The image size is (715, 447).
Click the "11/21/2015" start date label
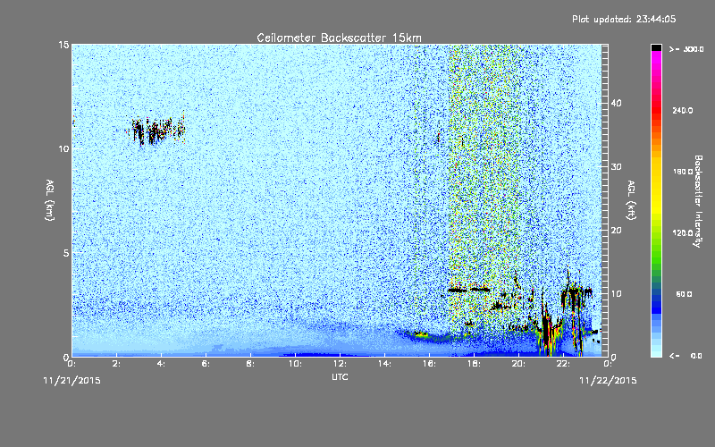[71, 381]
